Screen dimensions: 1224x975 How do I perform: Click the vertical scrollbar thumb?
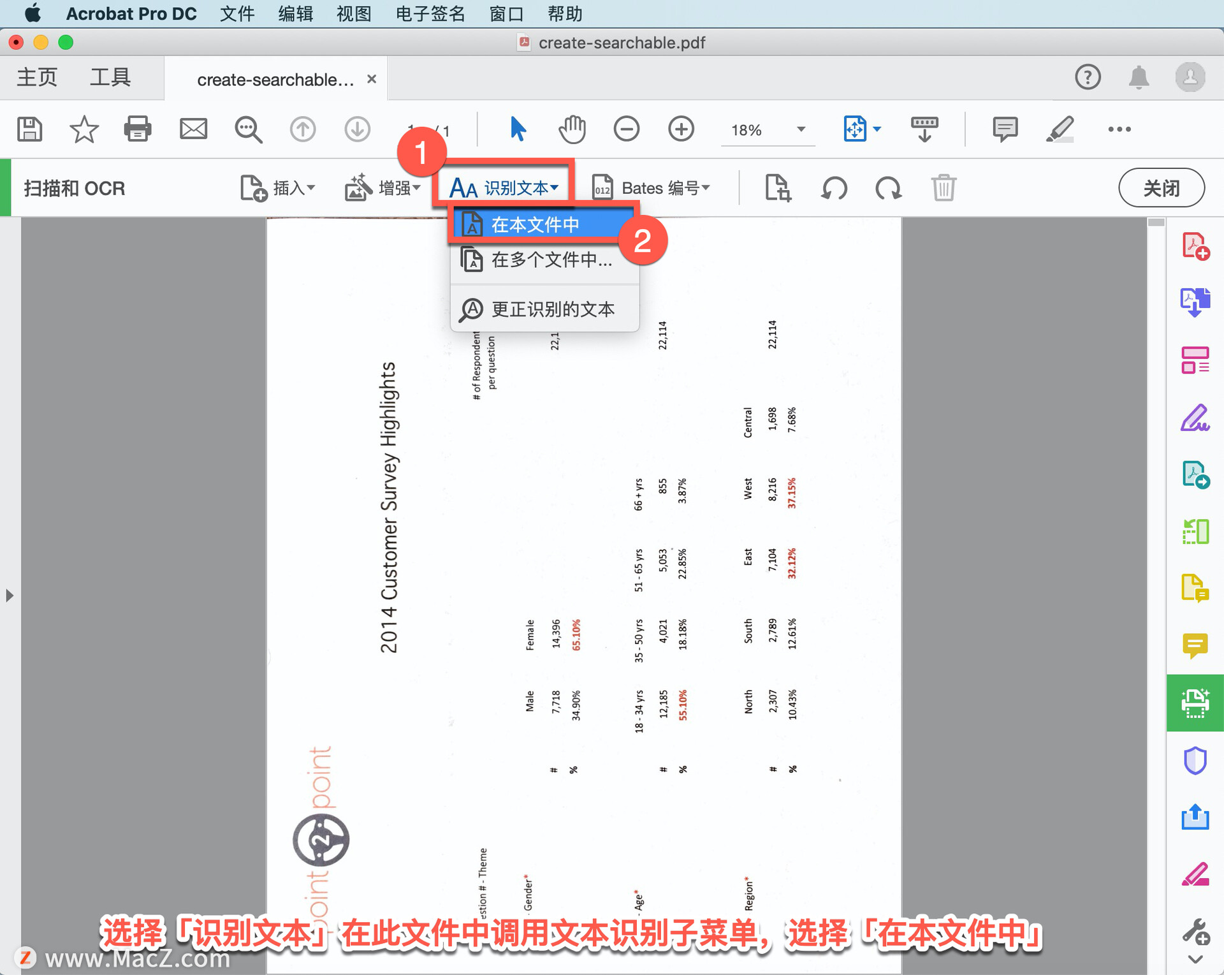point(1156,223)
